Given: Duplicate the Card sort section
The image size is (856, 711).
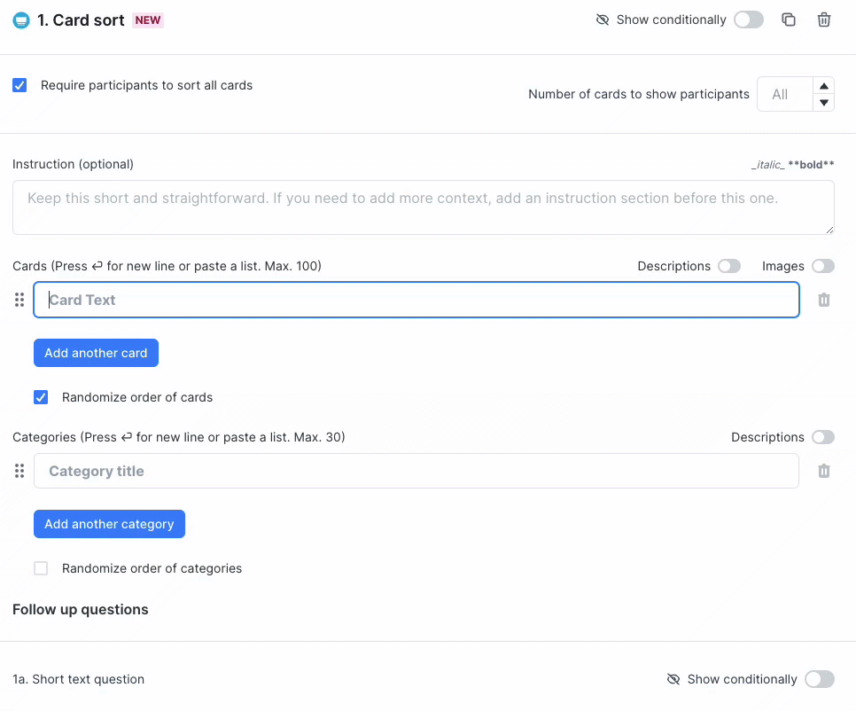Looking at the screenshot, I should (789, 20).
